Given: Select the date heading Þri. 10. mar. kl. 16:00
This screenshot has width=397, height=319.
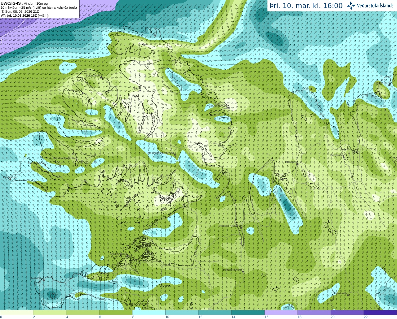Looking at the screenshot, I should (x=306, y=6).
